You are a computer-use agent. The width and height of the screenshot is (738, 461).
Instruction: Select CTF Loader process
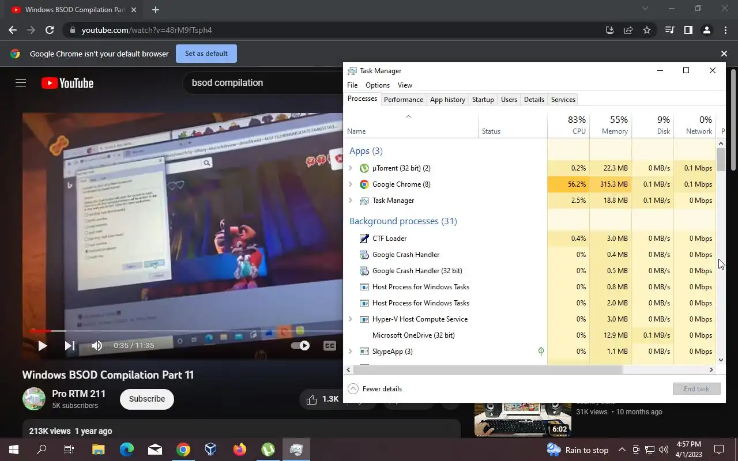pos(530,239)
